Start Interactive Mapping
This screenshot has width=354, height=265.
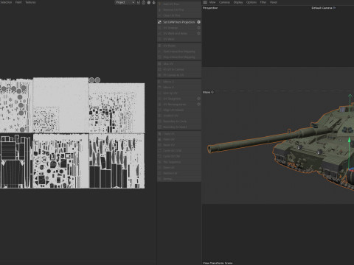[x=179, y=52]
